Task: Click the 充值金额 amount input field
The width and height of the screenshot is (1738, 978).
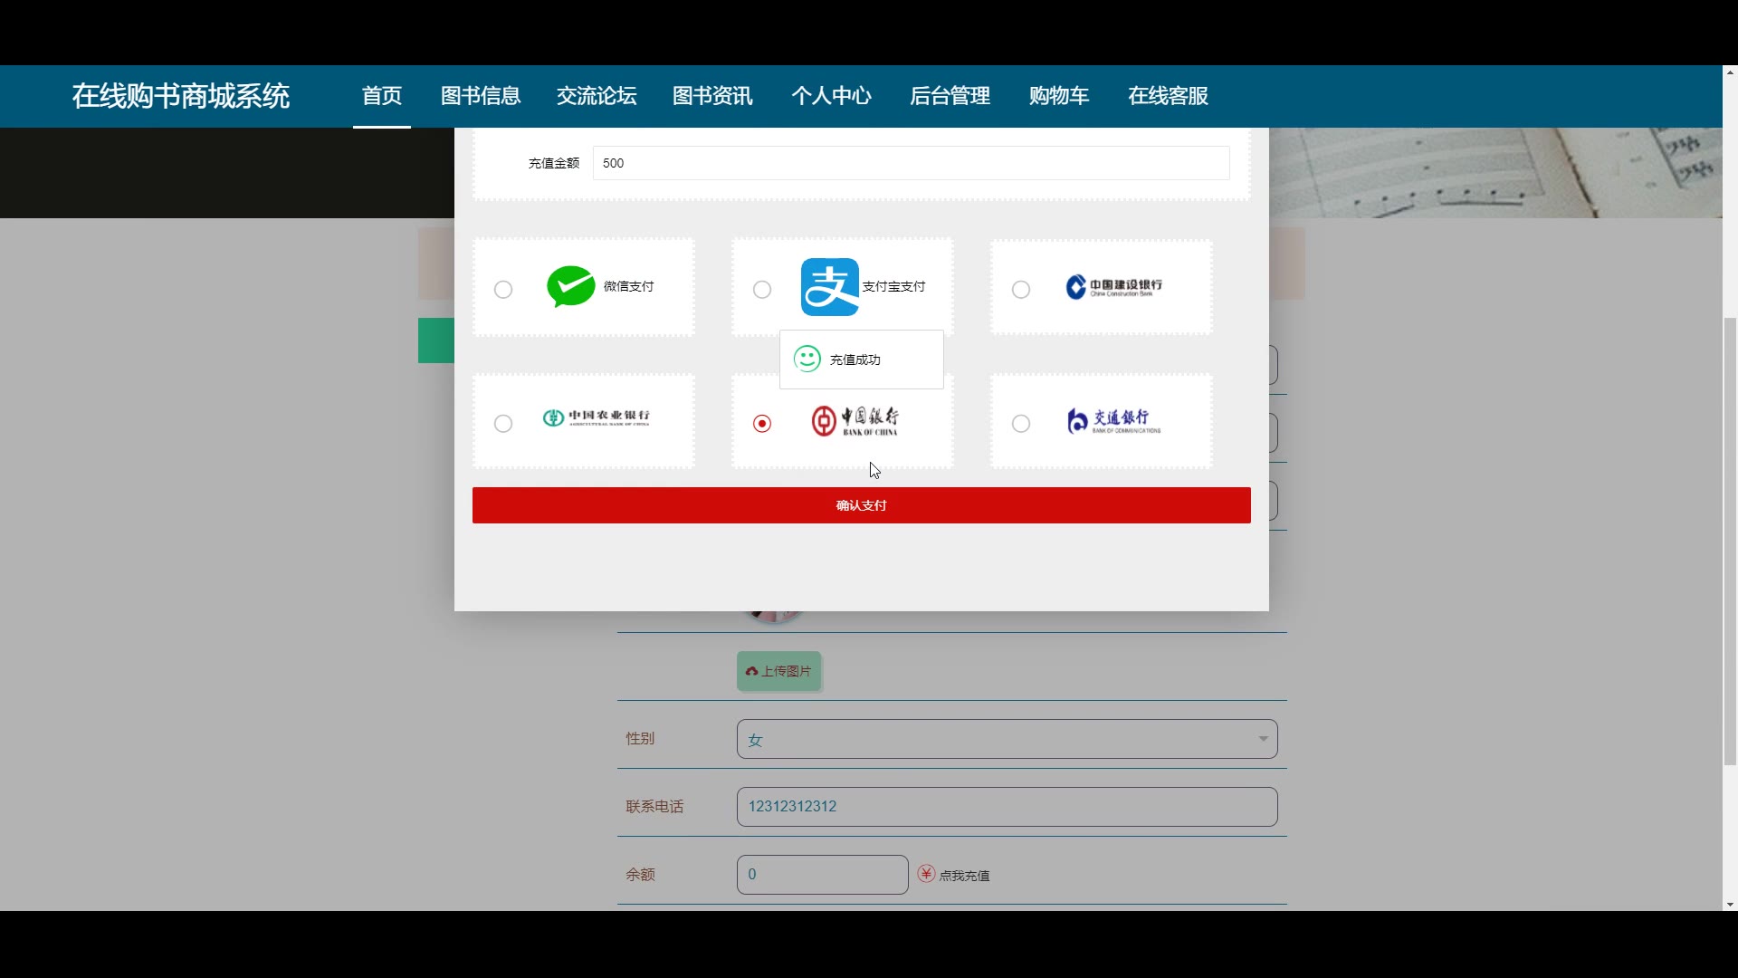Action: click(x=910, y=163)
